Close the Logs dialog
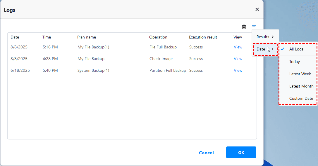The height and width of the screenshot is (166, 318). click(x=257, y=9)
